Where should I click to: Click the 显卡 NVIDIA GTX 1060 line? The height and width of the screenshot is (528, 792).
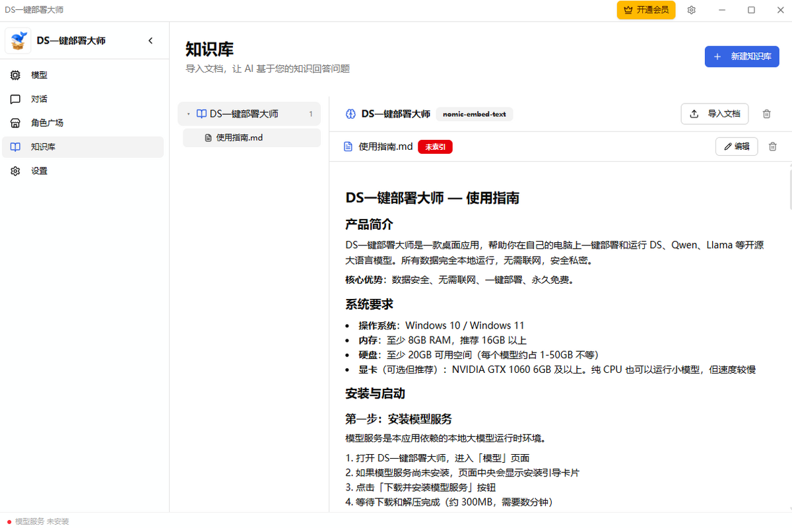click(x=557, y=369)
